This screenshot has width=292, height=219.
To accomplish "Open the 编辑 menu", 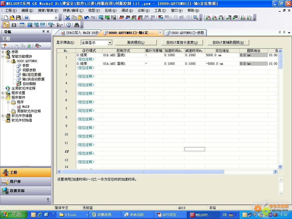I will 27,11.
